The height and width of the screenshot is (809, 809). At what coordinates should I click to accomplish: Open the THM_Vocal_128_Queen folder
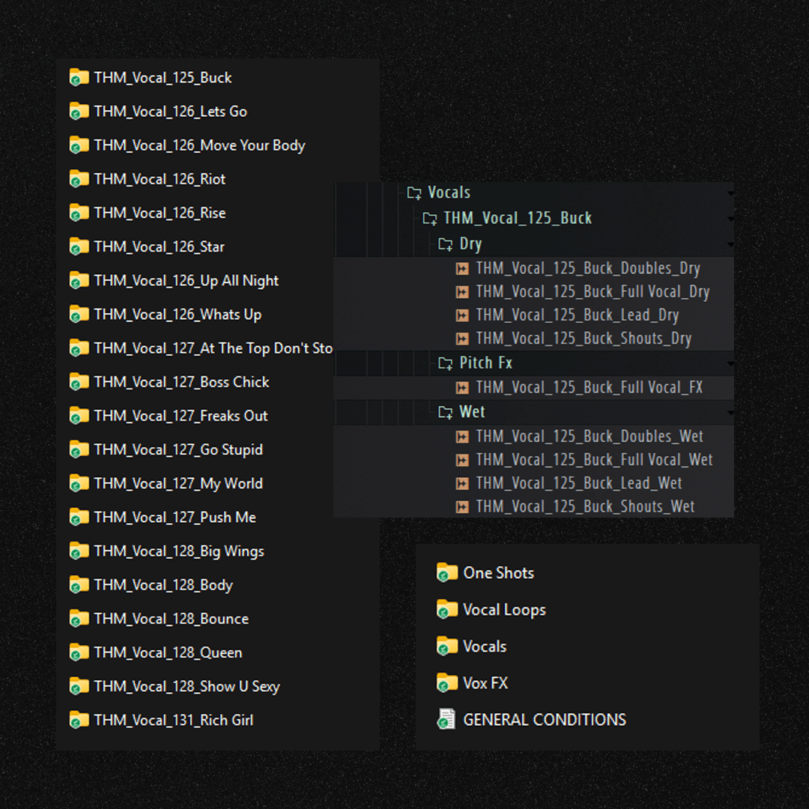168,652
